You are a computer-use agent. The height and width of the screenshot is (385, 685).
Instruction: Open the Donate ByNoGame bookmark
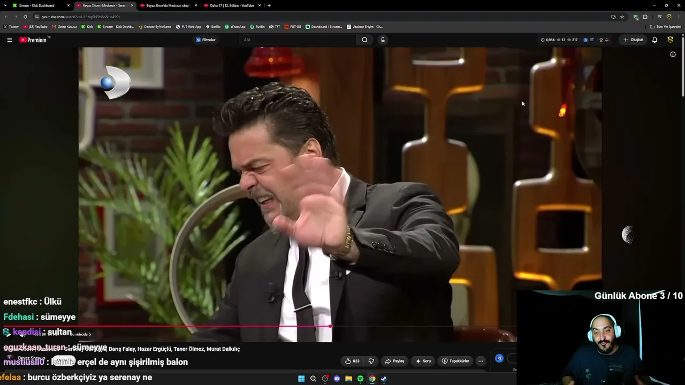155,26
